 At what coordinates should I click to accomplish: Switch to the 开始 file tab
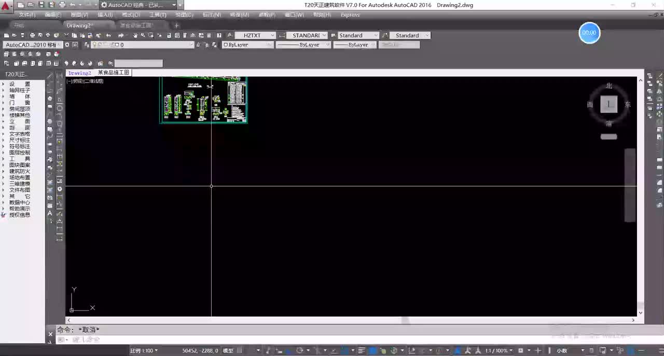coord(20,25)
